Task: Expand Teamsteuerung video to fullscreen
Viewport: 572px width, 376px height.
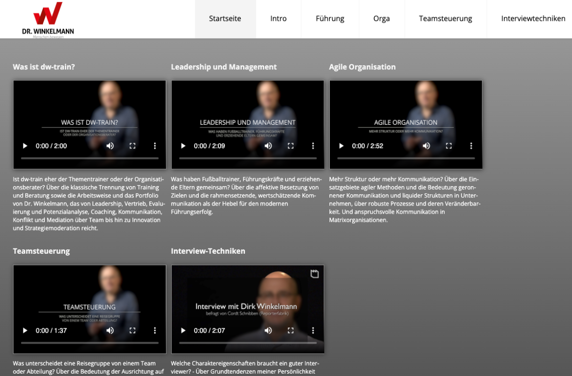Action: [x=133, y=330]
